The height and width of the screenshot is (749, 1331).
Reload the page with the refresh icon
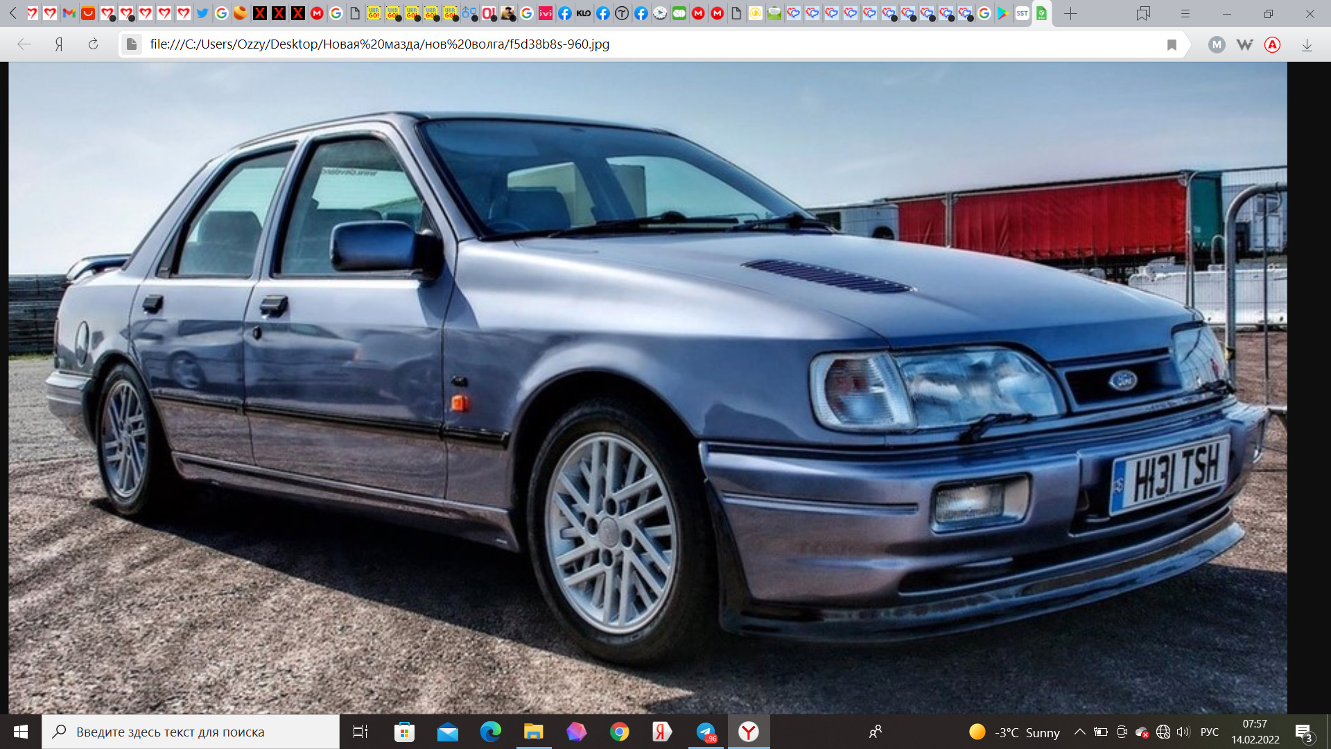(93, 44)
